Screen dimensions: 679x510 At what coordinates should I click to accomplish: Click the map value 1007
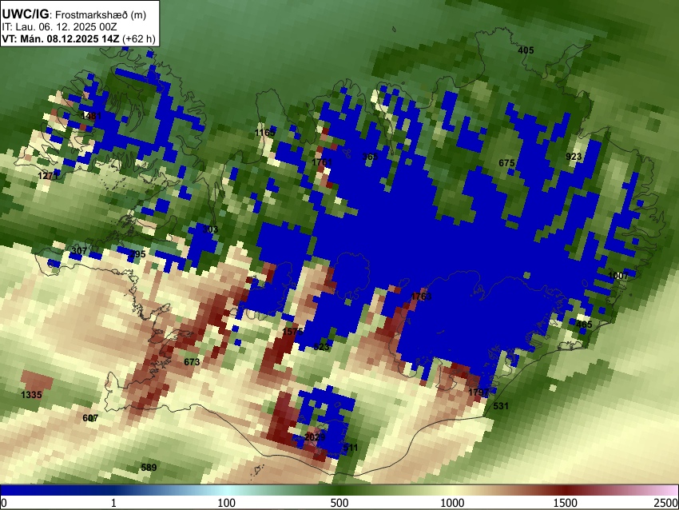pyautogui.click(x=618, y=276)
